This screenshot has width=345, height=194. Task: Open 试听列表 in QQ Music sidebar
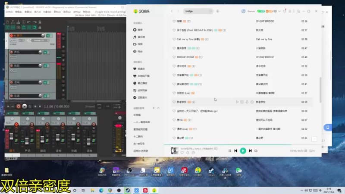point(140,91)
